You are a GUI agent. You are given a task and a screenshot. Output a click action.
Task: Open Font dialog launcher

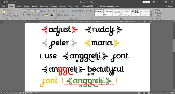tap(55, 19)
